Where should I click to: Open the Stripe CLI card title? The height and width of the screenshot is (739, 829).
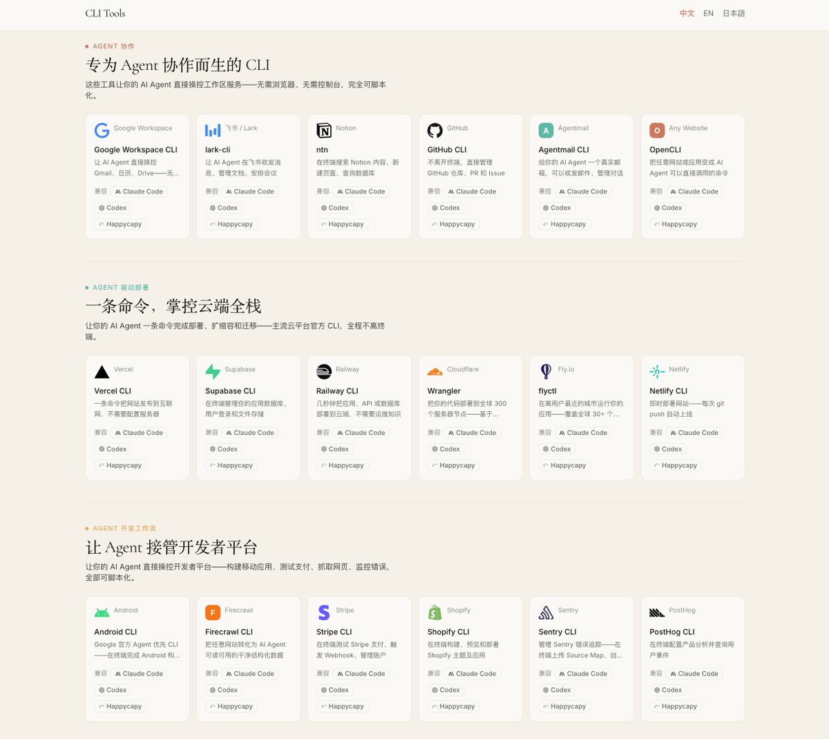click(x=334, y=632)
